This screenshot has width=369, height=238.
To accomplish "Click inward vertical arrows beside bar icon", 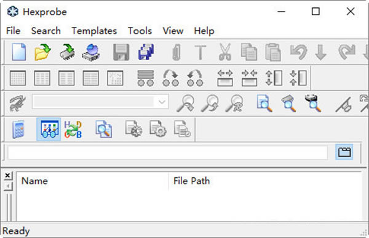I will 298,78.
